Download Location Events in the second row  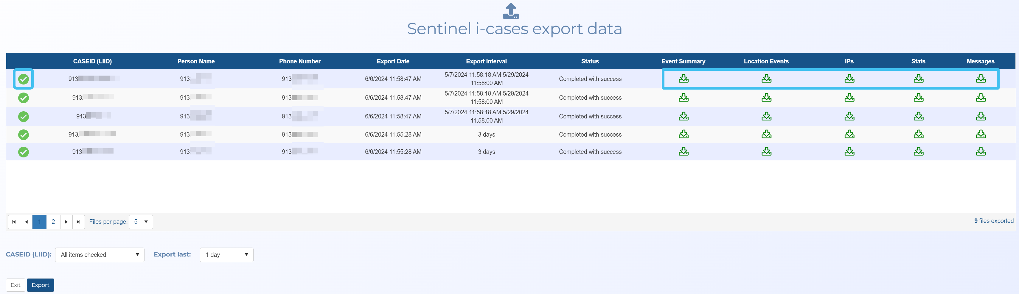click(766, 98)
